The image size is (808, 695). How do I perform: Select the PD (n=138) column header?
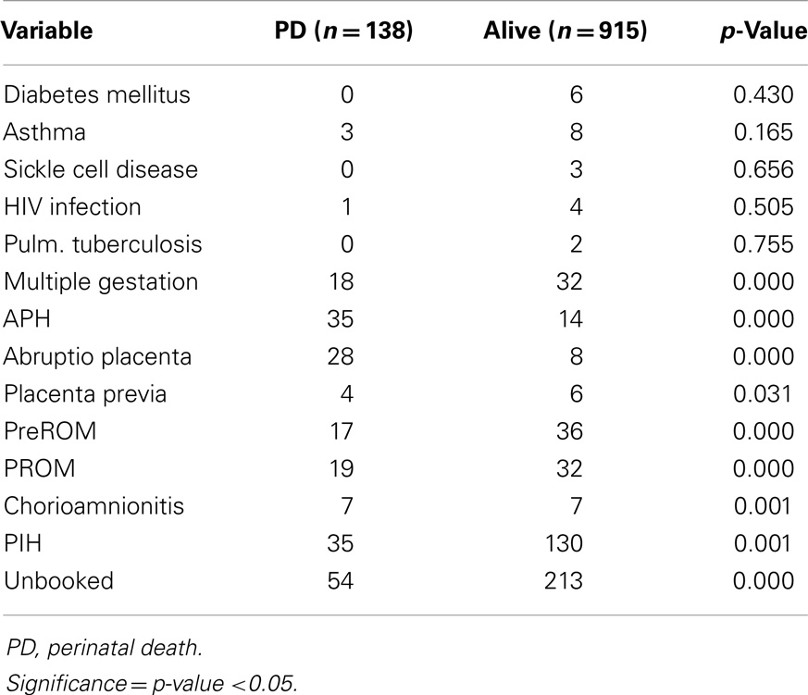pyautogui.click(x=343, y=31)
